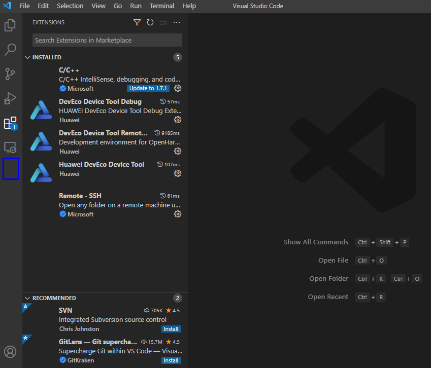This screenshot has width=431, height=368.
Task: Open the Go menu
Action: 118,6
